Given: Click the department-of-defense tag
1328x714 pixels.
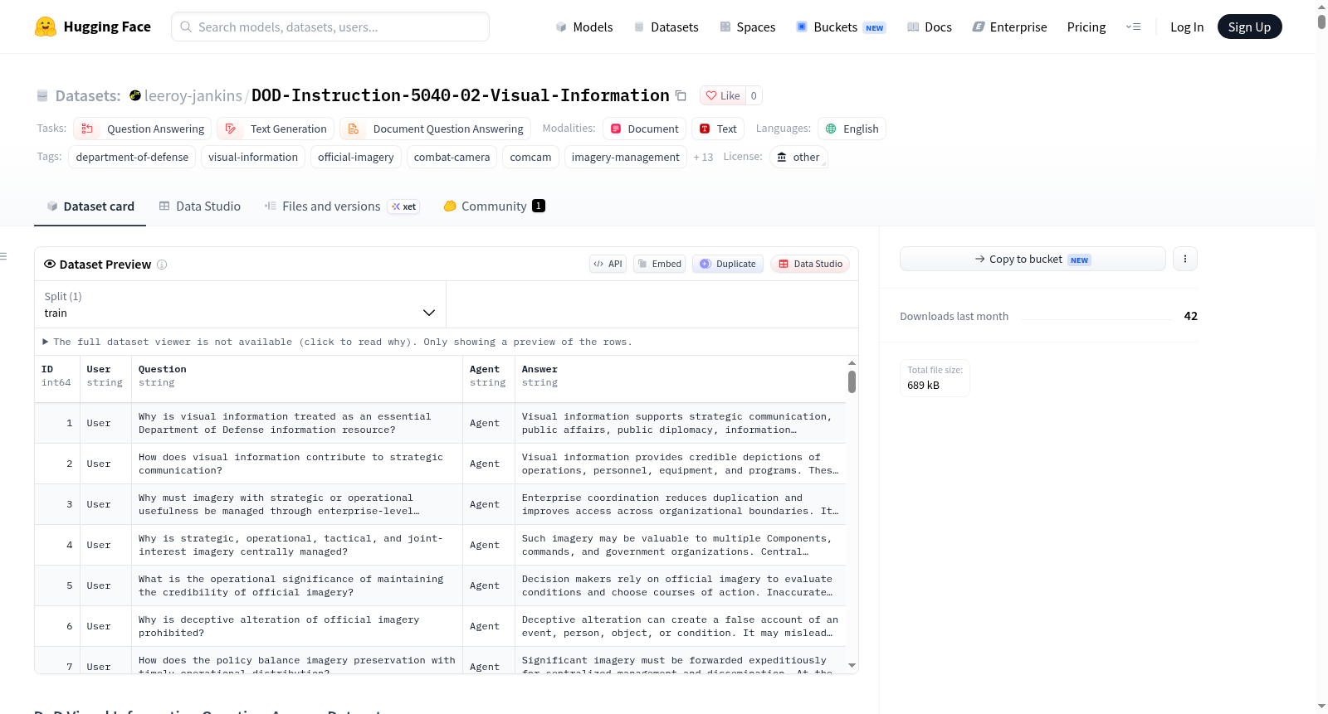Looking at the screenshot, I should click(132, 157).
